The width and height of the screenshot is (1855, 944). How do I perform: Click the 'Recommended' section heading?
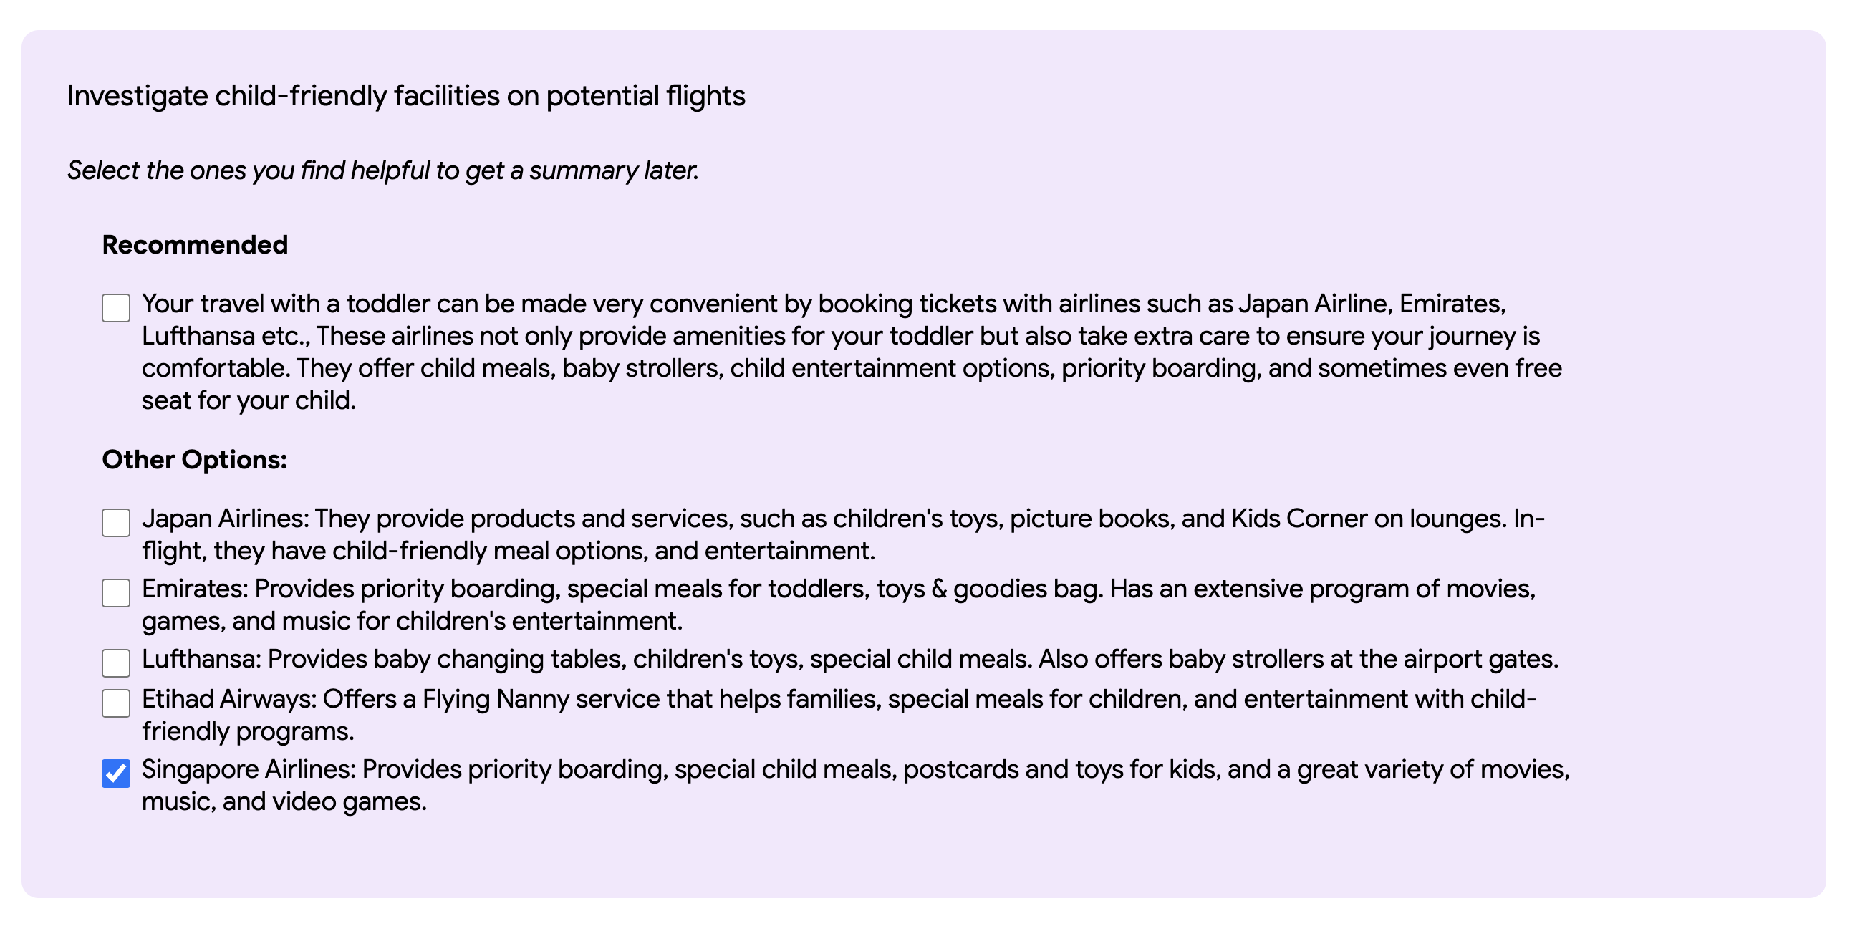pyautogui.click(x=194, y=245)
